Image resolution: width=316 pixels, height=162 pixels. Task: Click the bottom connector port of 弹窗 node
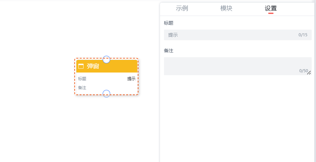(x=106, y=94)
